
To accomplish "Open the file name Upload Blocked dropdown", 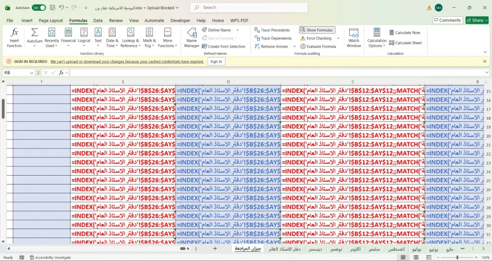I will tap(177, 7).
